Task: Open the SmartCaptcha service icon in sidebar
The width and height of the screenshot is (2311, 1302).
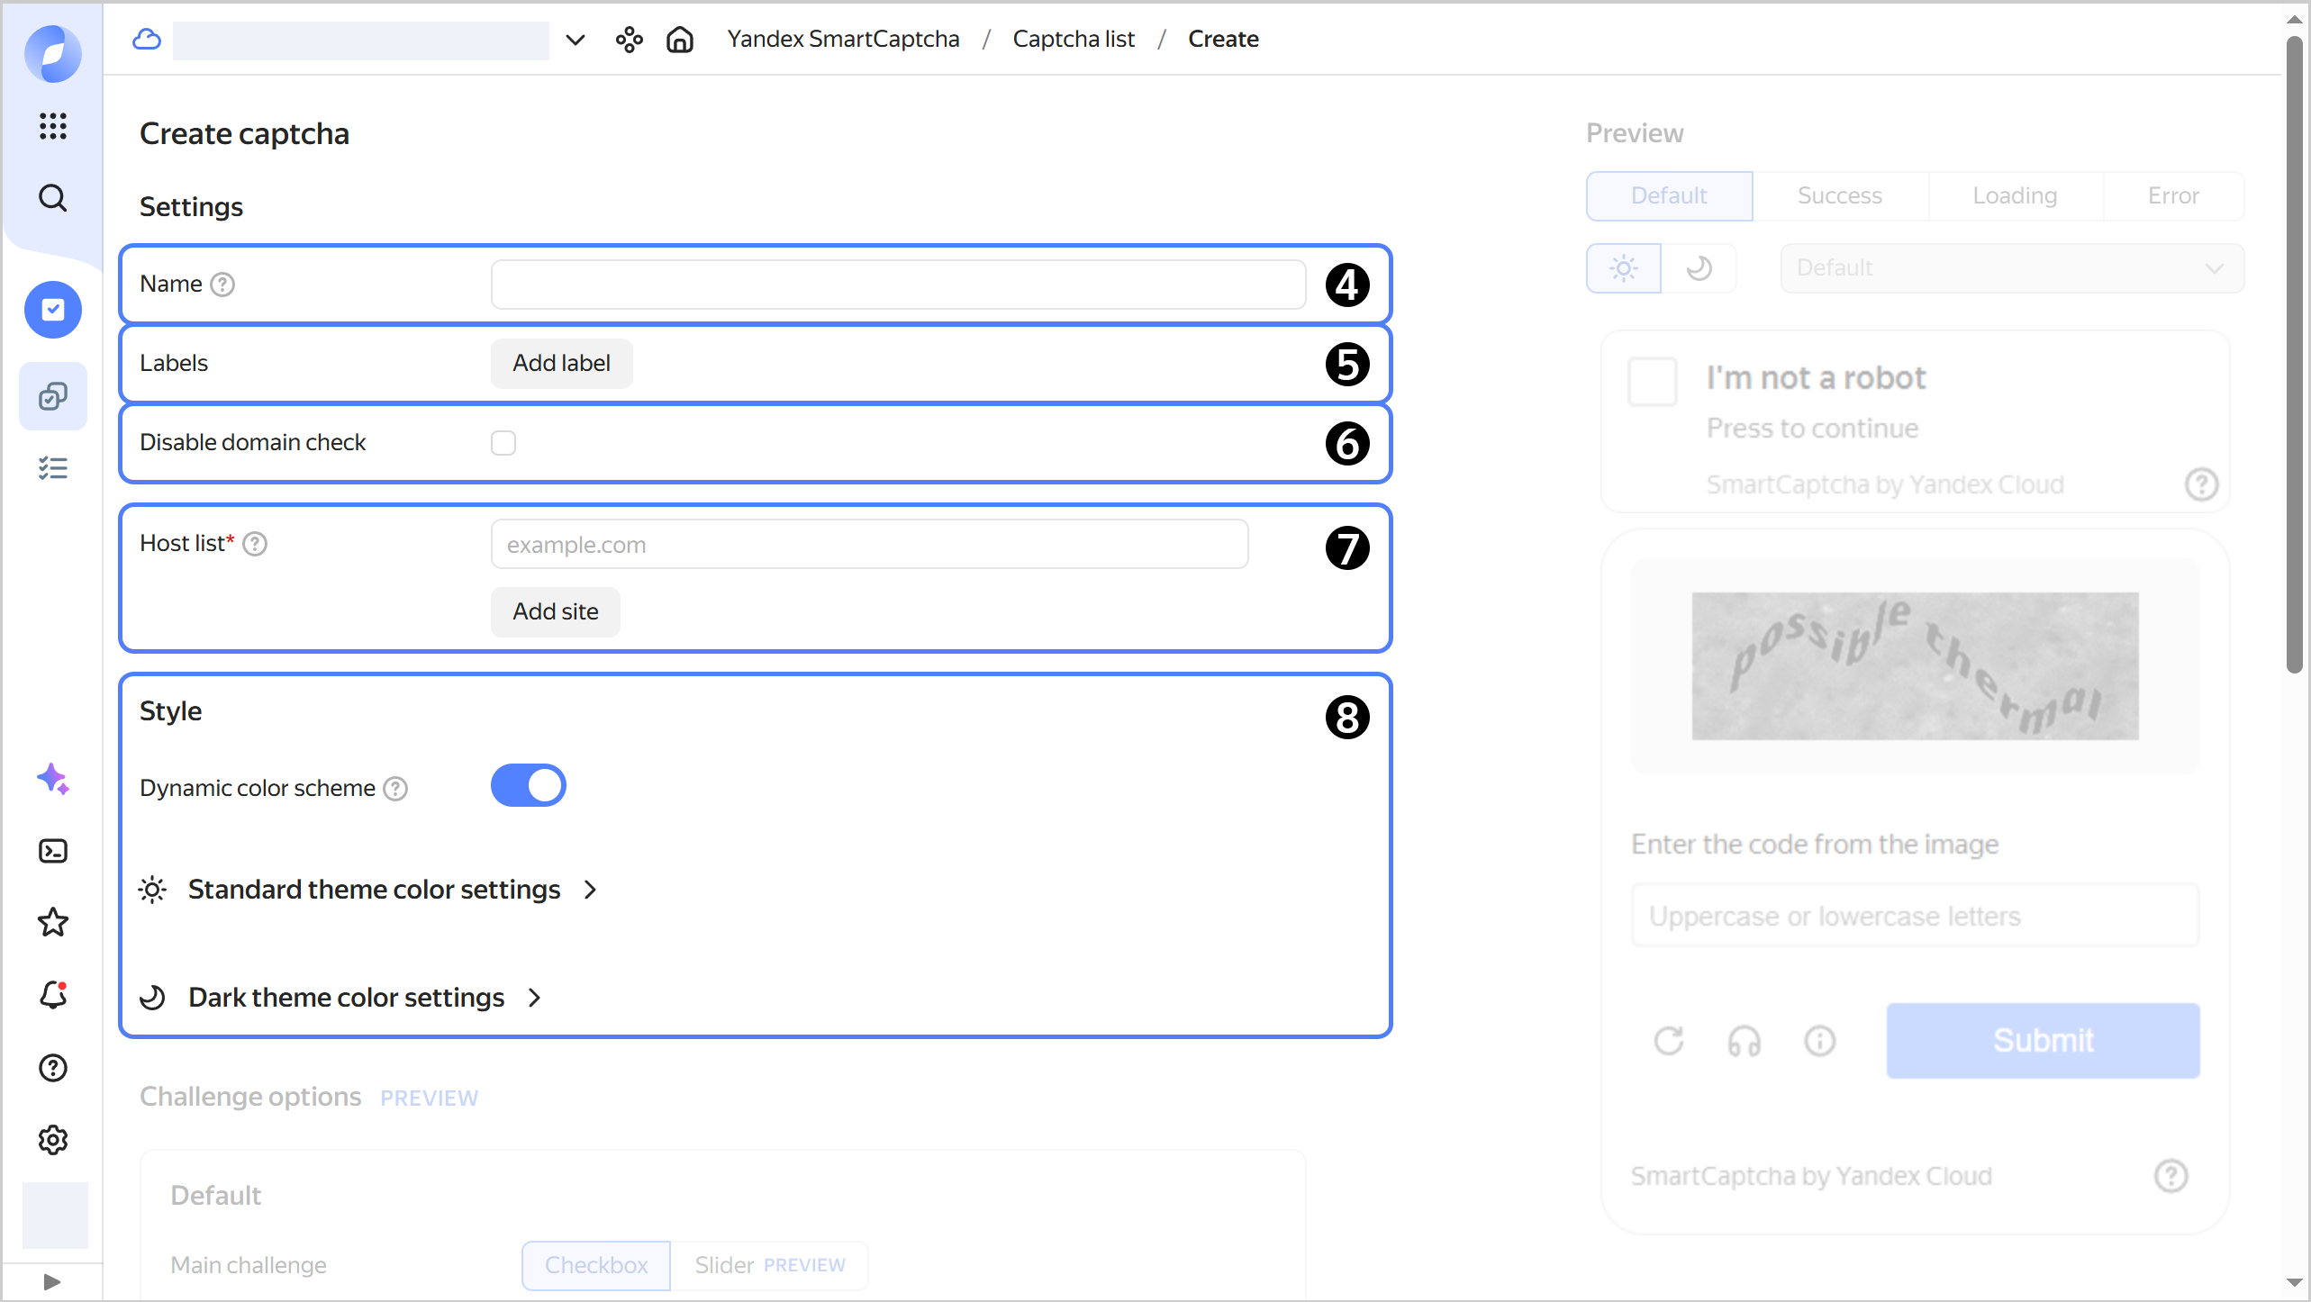Action: (53, 310)
